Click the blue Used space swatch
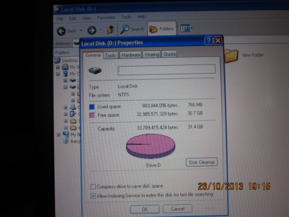 coord(92,107)
